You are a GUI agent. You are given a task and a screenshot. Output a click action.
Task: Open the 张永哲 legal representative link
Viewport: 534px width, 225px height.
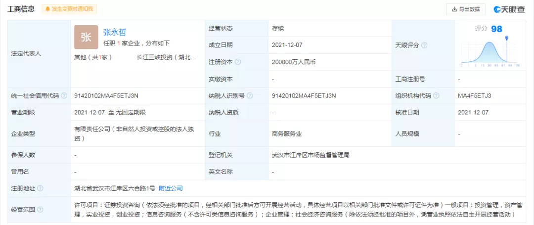coord(115,32)
